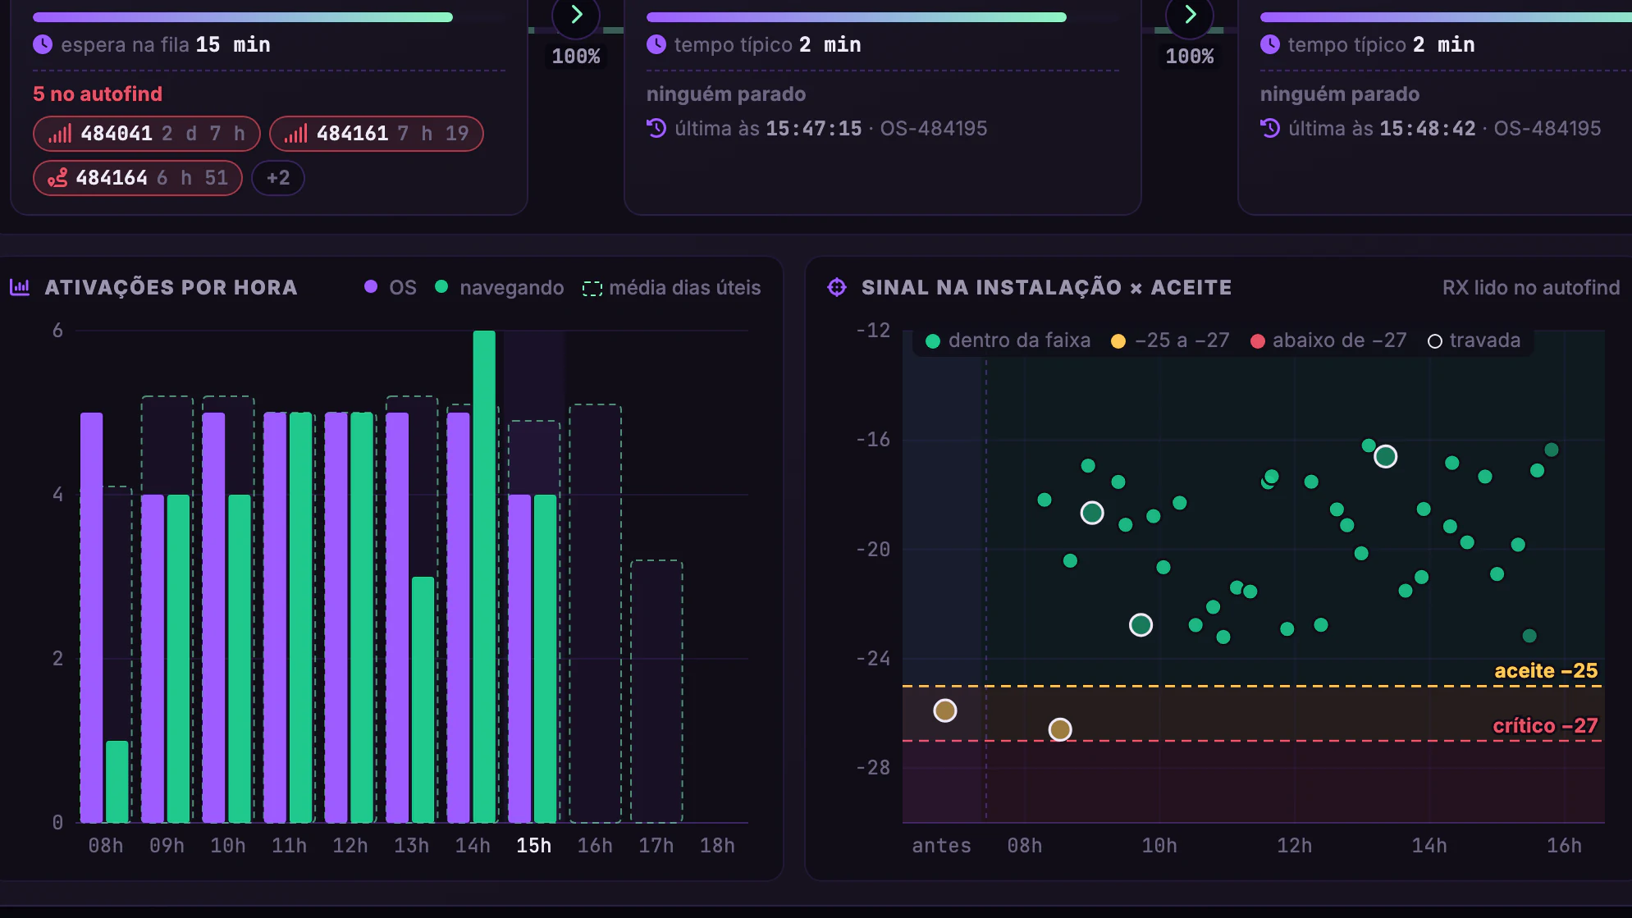This screenshot has height=918, width=1632.
Task: Open the OS chip 484161 7 h 19
Action: (377, 134)
